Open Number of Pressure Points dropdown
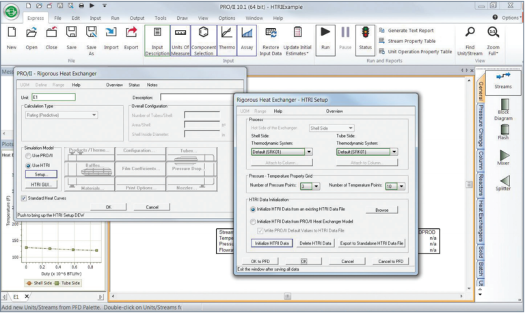 tap(316, 186)
